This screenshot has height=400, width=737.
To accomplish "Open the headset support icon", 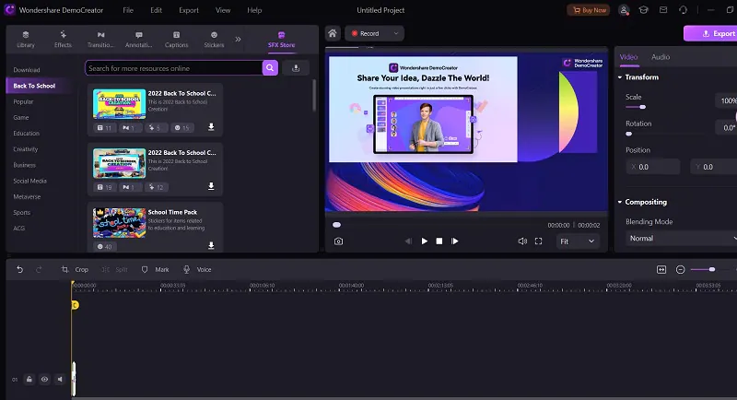I will pyautogui.click(x=683, y=10).
